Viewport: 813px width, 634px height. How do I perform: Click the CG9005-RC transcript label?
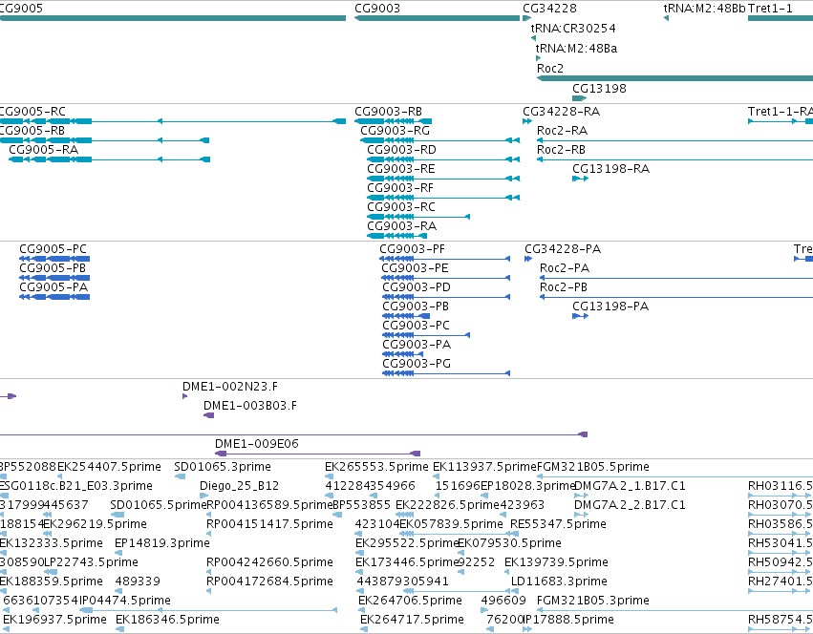click(32, 112)
